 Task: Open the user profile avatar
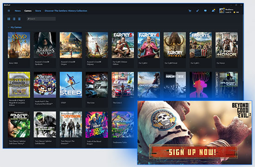(x=222, y=11)
